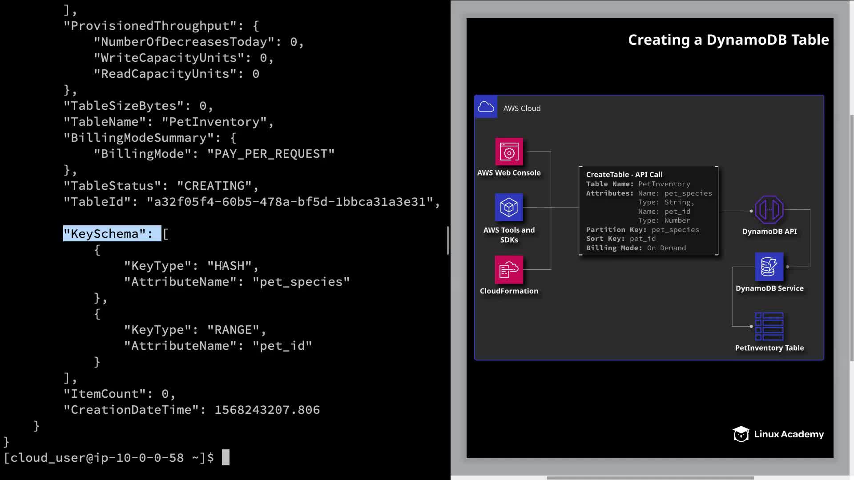Click the horizontal scrollbar below the slide
854x480 pixels.
click(x=650, y=478)
